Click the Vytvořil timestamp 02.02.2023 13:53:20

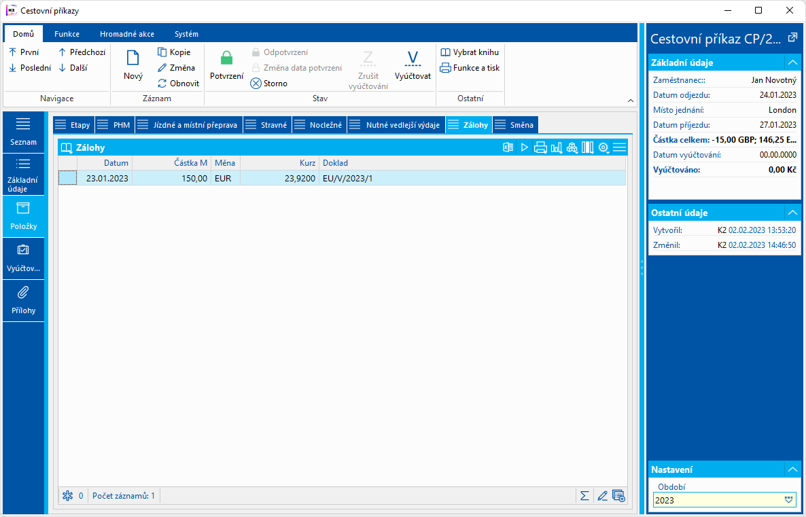(763, 230)
